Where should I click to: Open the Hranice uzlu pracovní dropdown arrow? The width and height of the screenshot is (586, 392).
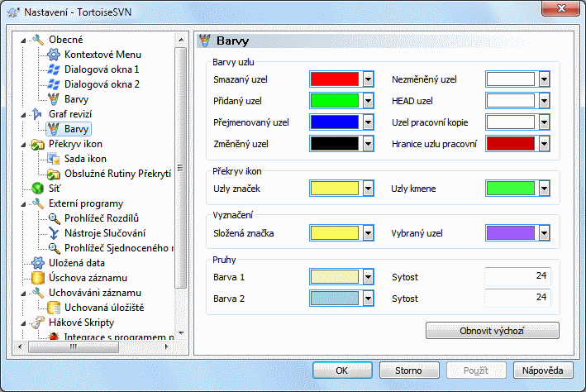pyautogui.click(x=544, y=144)
